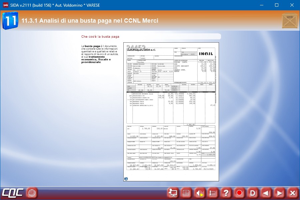Click the small icon below payslip corner

(126, 179)
